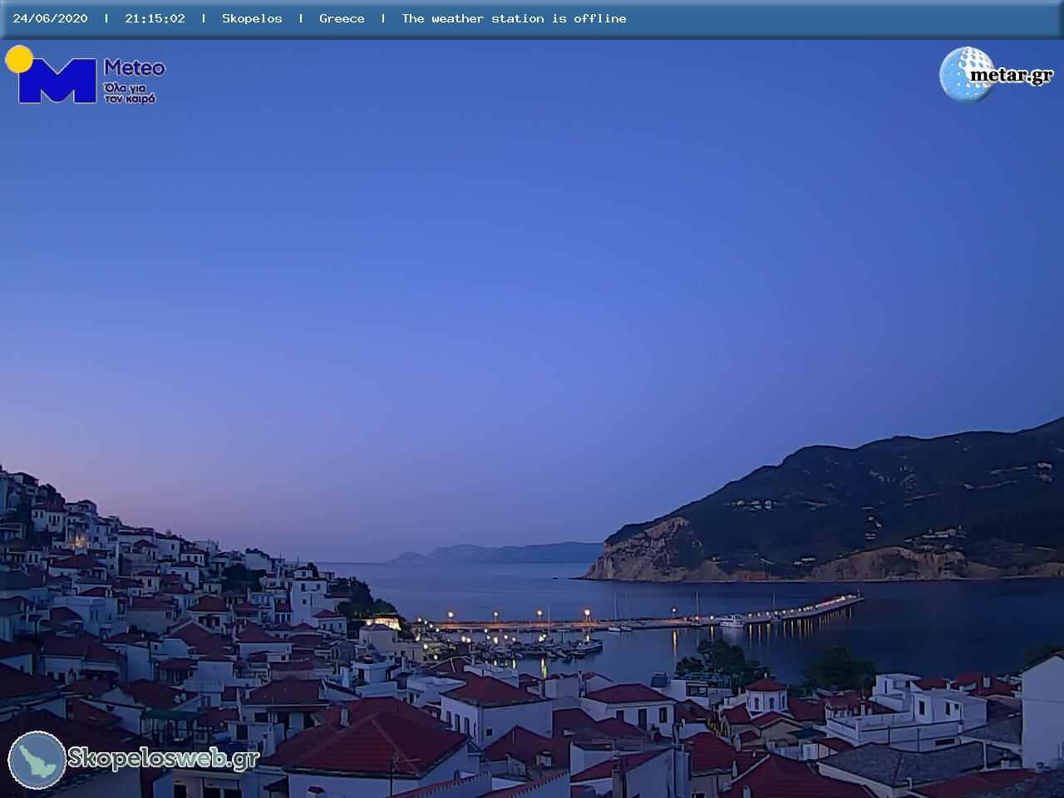Click the Greece label in header
This screenshot has width=1064, height=798.
pyautogui.click(x=342, y=18)
